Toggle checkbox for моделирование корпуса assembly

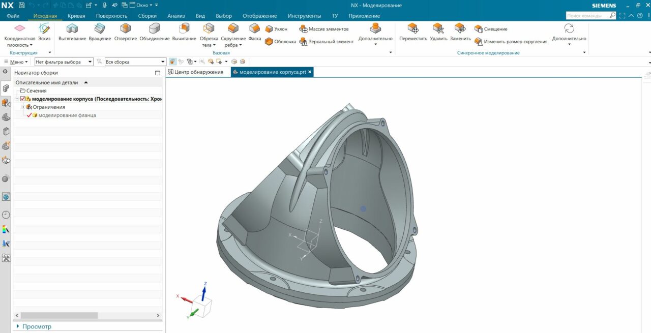23,99
